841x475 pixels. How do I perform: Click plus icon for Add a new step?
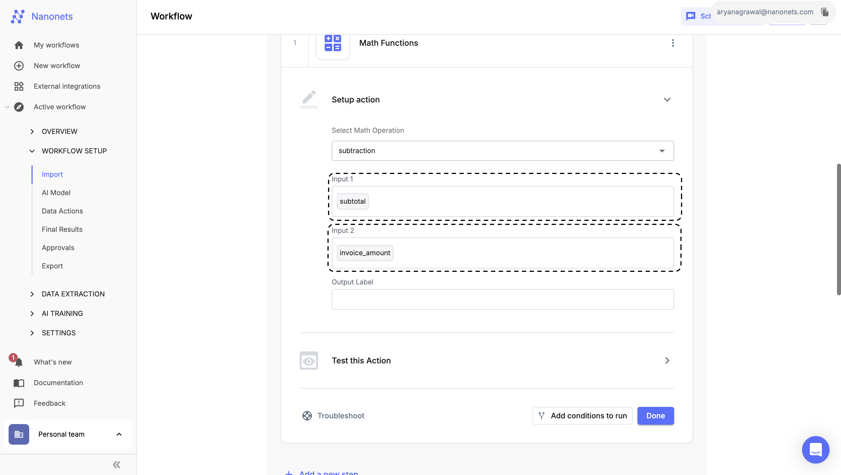[x=289, y=473]
